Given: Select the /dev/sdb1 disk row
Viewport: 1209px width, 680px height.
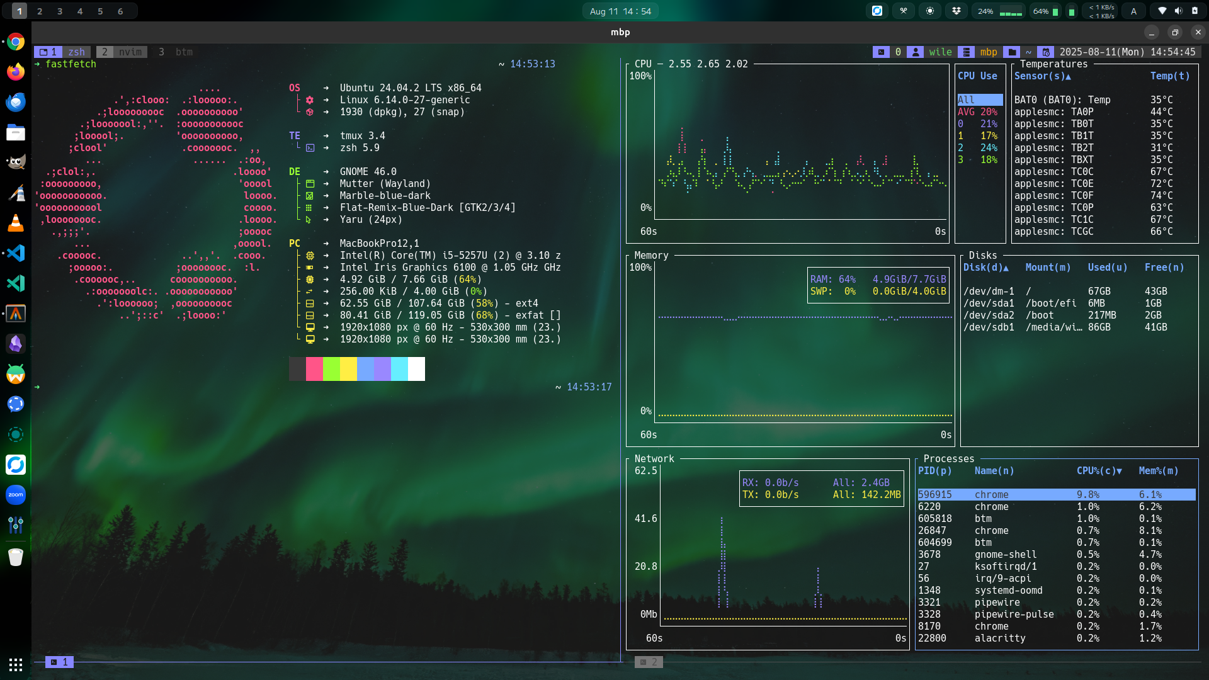Looking at the screenshot, I should coord(1079,327).
